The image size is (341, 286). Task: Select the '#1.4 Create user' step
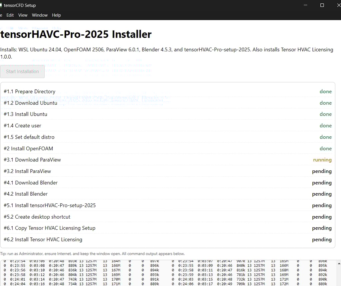[168, 126]
